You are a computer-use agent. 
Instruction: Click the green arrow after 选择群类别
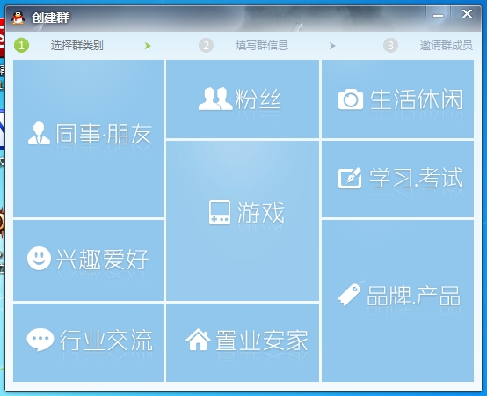148,46
